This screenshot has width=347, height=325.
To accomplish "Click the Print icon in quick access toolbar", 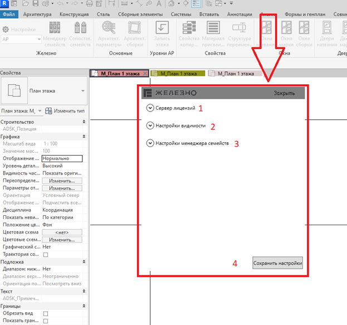I will [90, 3].
